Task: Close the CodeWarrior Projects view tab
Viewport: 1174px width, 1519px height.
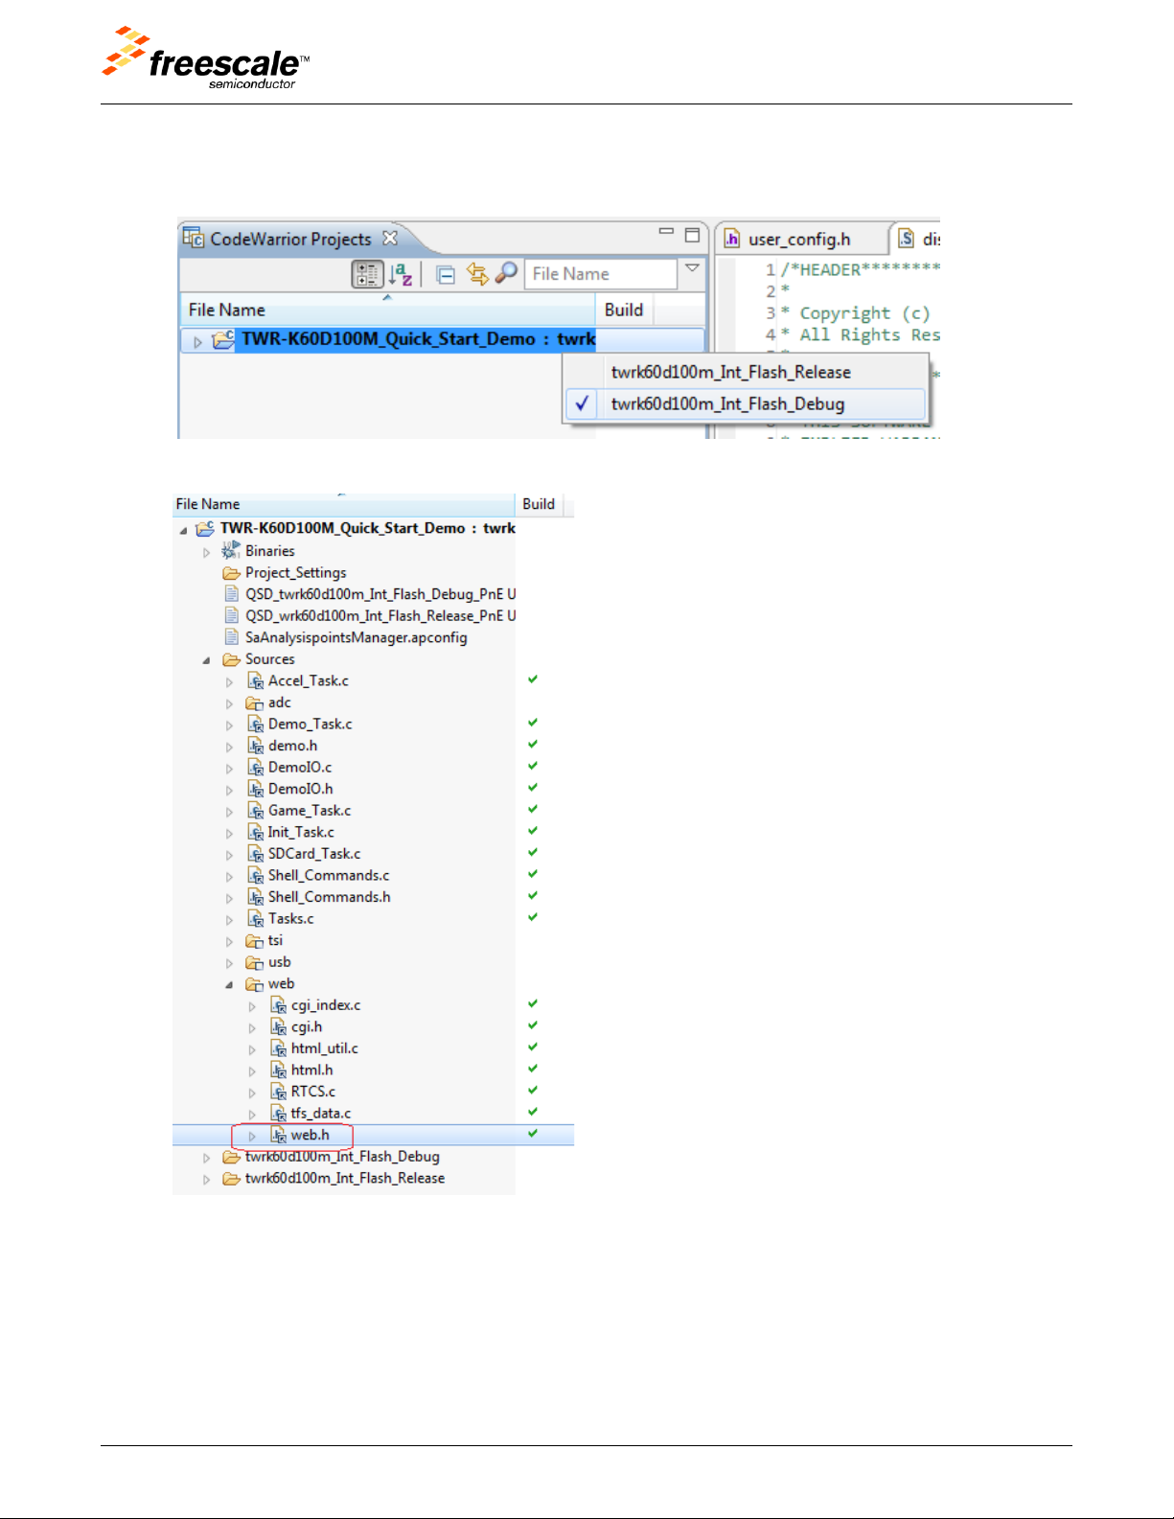Action: 390,238
